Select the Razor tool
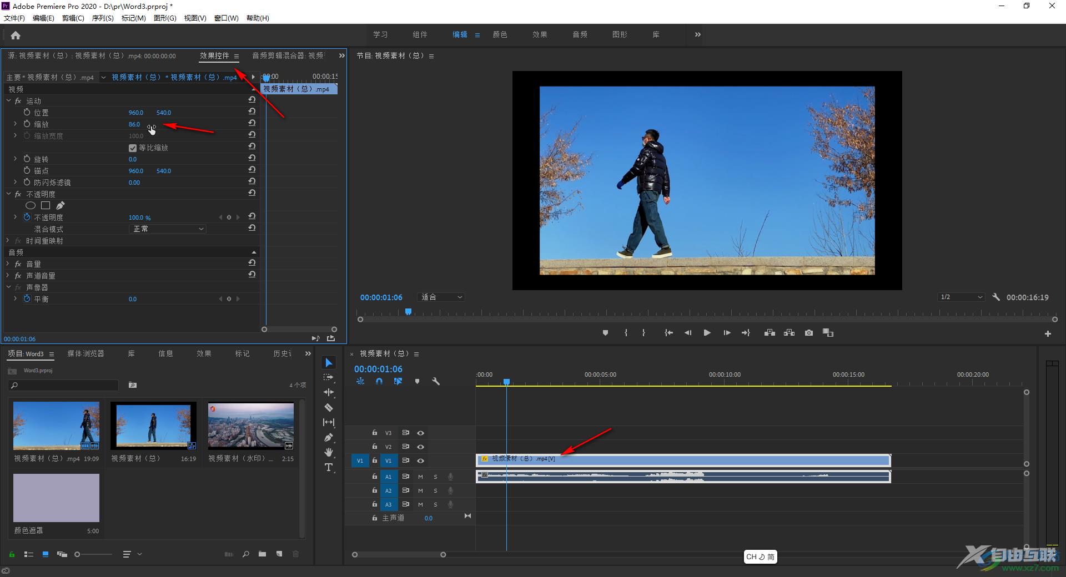1066x577 pixels. tap(329, 407)
